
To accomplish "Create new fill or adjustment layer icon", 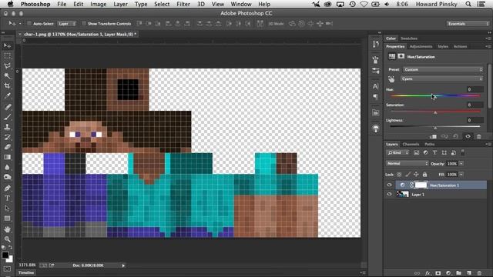I will (x=448, y=273).
